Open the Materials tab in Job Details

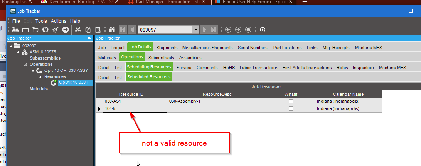(107, 58)
